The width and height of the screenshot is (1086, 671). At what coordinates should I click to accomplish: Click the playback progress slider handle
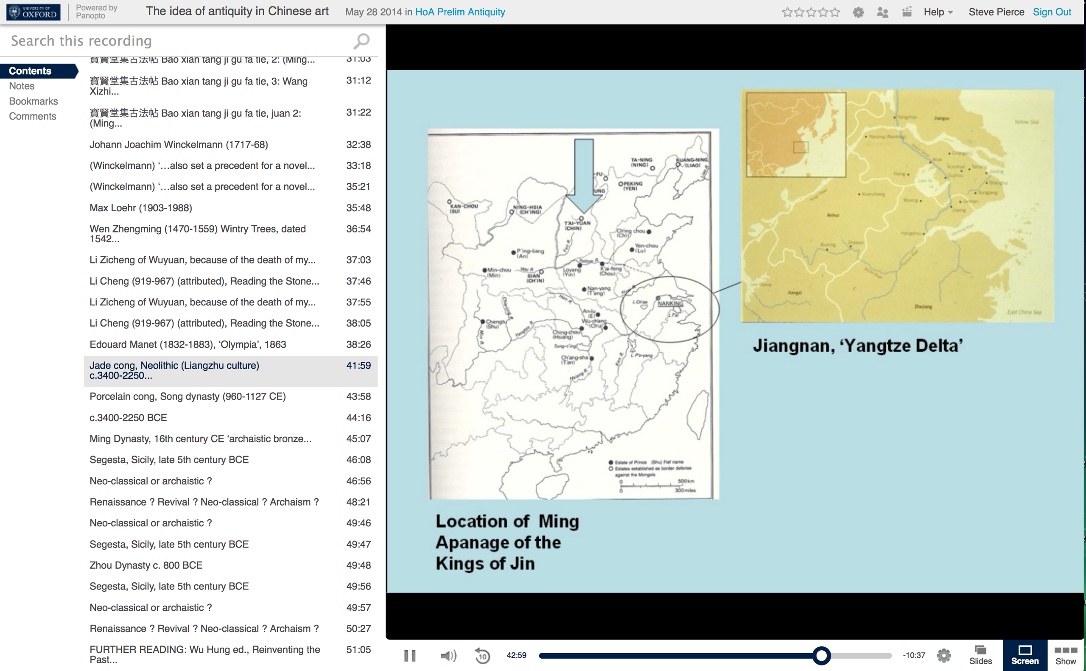[x=821, y=655]
